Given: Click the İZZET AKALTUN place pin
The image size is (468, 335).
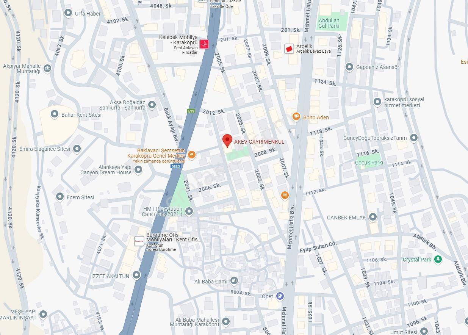Looking at the screenshot, I should click(136, 275).
